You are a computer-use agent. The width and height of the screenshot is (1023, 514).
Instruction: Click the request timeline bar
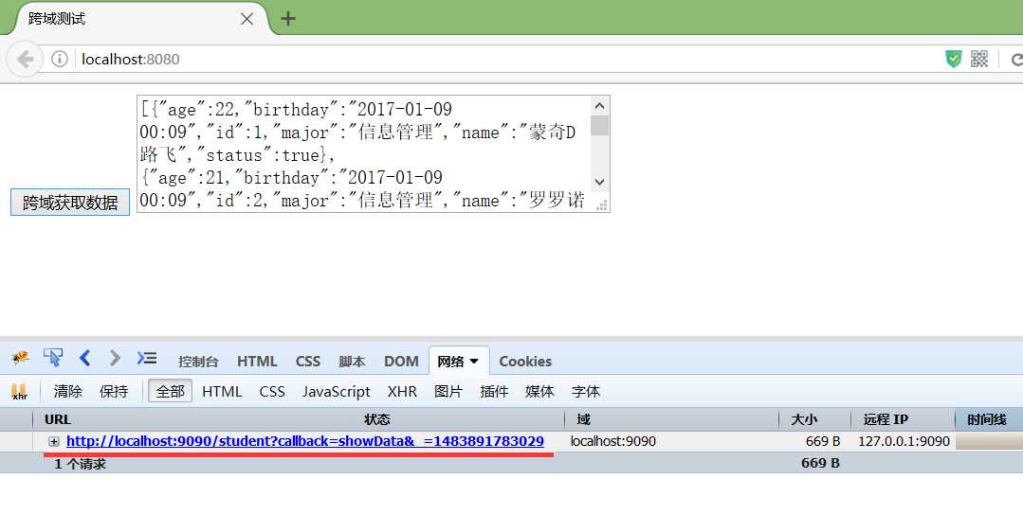pyautogui.click(x=989, y=442)
